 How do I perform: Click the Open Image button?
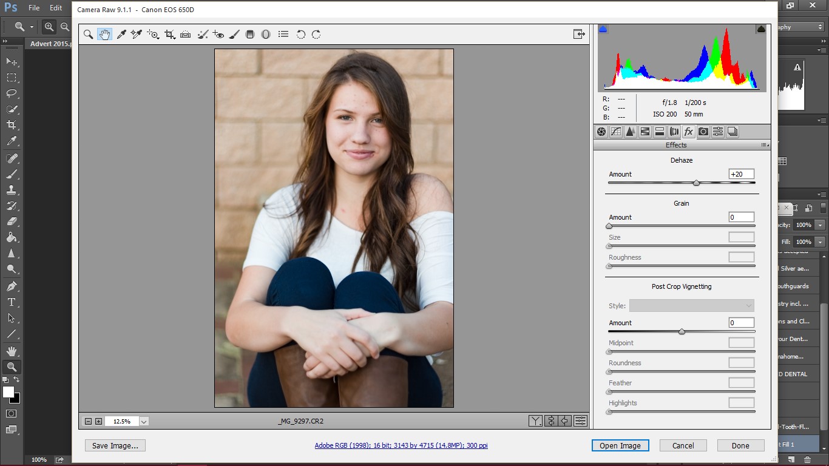[x=620, y=445]
